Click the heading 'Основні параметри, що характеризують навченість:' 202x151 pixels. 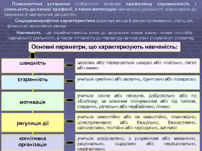[104, 47]
